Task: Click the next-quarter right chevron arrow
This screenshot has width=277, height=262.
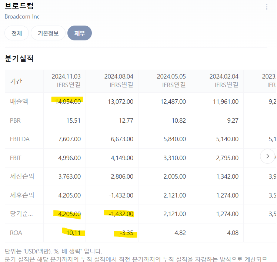Action: click(x=267, y=156)
